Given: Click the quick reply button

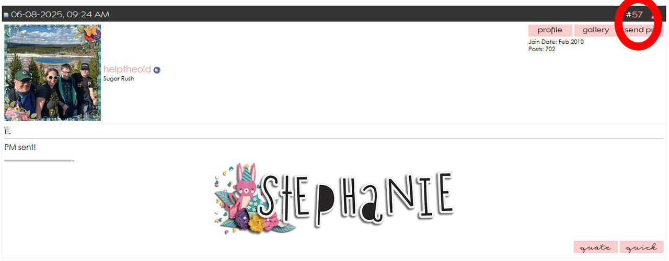Looking at the screenshot, I should (642, 247).
